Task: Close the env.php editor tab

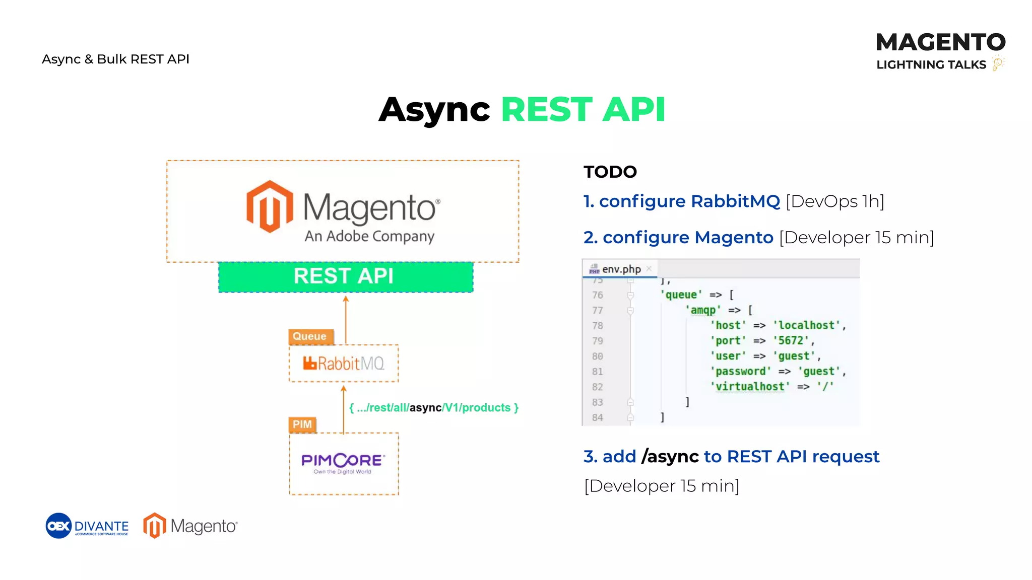Action: (649, 268)
